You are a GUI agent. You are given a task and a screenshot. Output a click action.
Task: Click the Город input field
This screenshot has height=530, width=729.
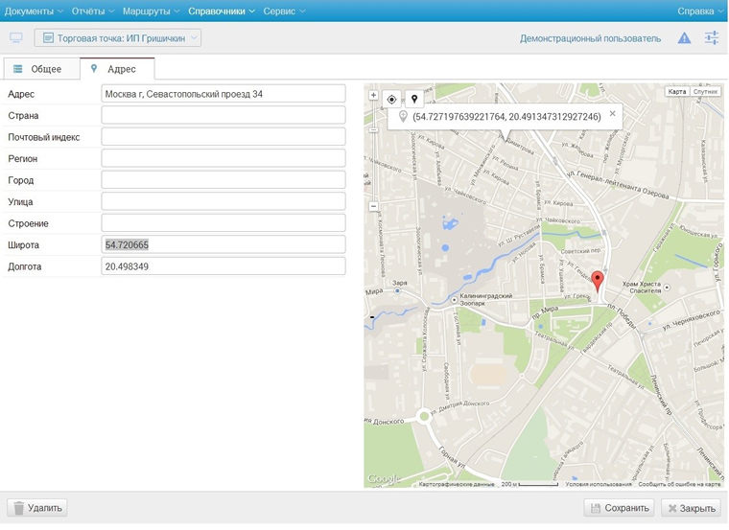coord(223,180)
